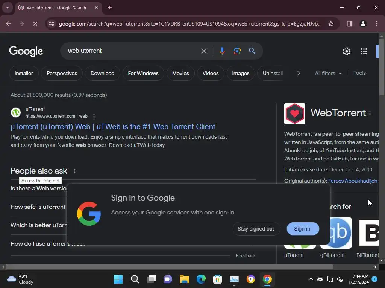Image resolution: width=385 pixels, height=288 pixels.
Task: Open the Tools option
Action: pyautogui.click(x=359, y=73)
